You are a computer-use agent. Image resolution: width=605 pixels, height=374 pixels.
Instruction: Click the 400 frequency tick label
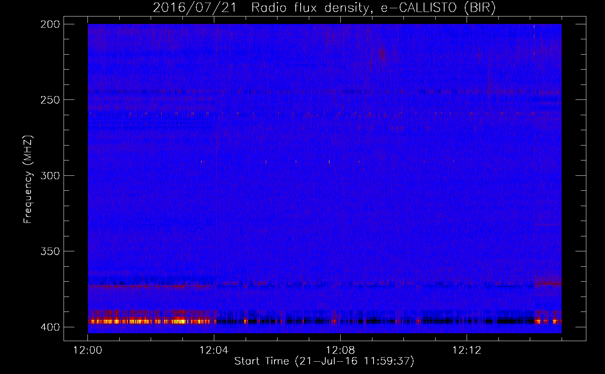pos(50,327)
